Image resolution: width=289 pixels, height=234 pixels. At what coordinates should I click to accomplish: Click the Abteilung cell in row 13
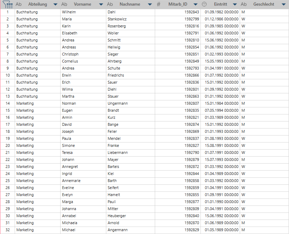click(38, 96)
